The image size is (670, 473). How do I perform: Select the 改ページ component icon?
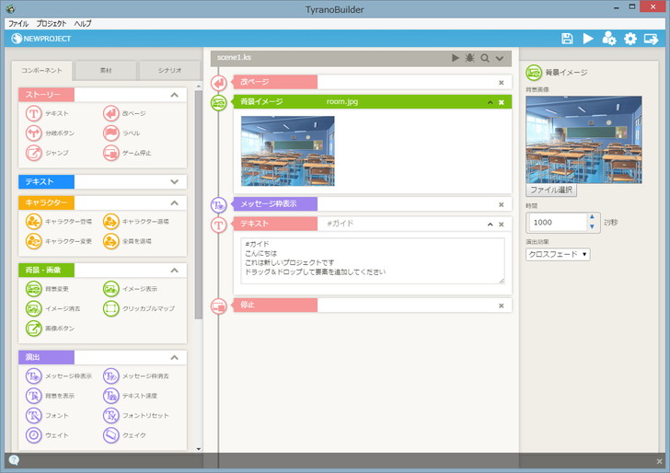coord(110,114)
